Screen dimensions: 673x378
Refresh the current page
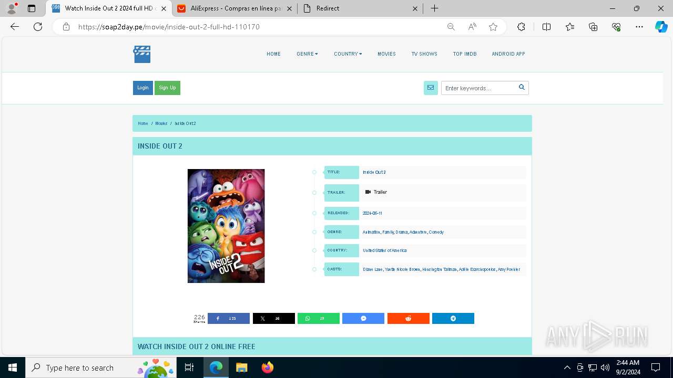coord(38,27)
